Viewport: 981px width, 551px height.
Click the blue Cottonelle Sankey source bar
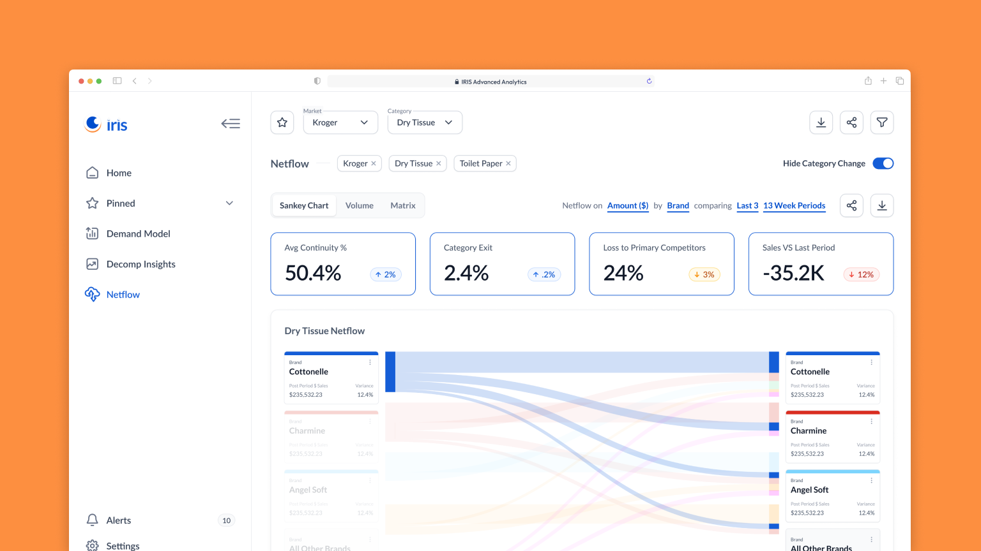click(390, 371)
